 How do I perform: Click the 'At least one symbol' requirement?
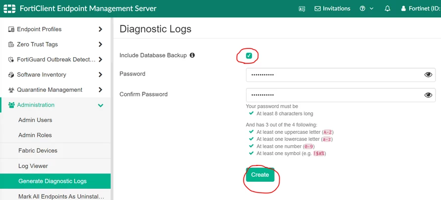tap(291, 154)
